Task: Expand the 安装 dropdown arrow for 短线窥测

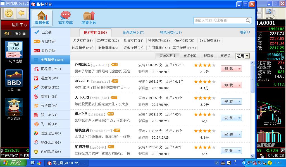Action: click(x=239, y=134)
